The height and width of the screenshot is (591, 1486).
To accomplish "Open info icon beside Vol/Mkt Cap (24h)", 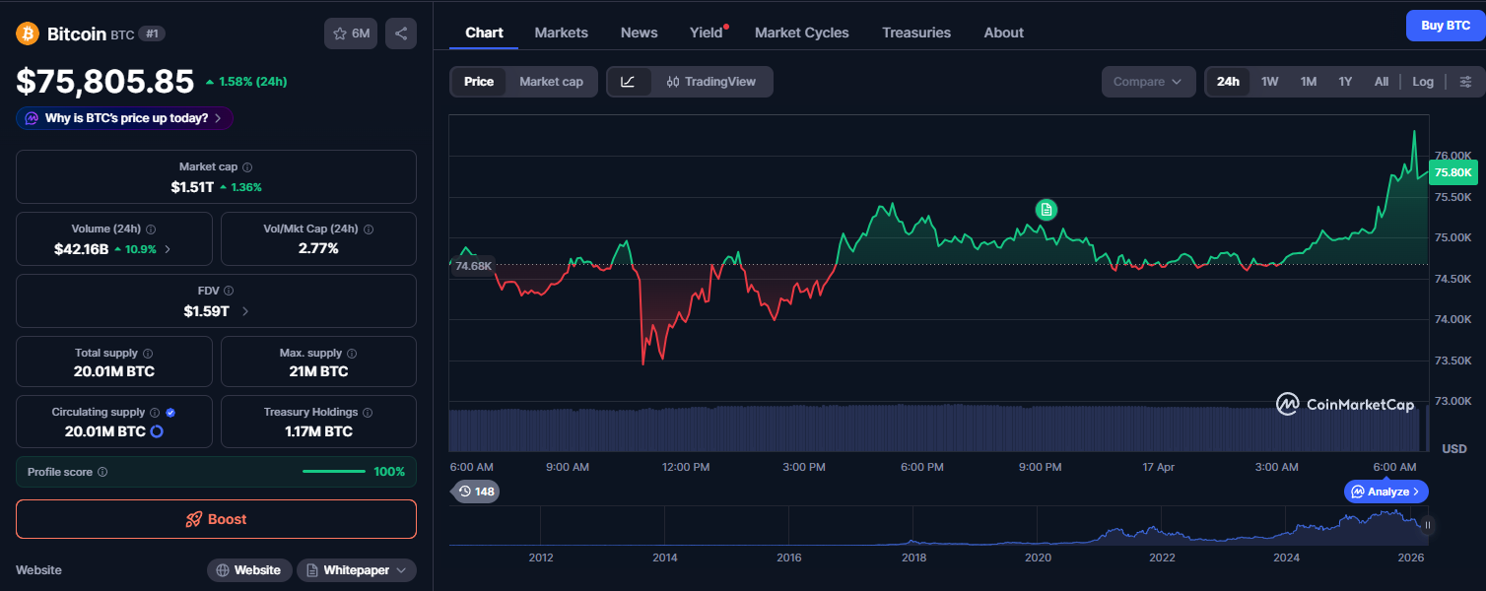I will pos(369,229).
